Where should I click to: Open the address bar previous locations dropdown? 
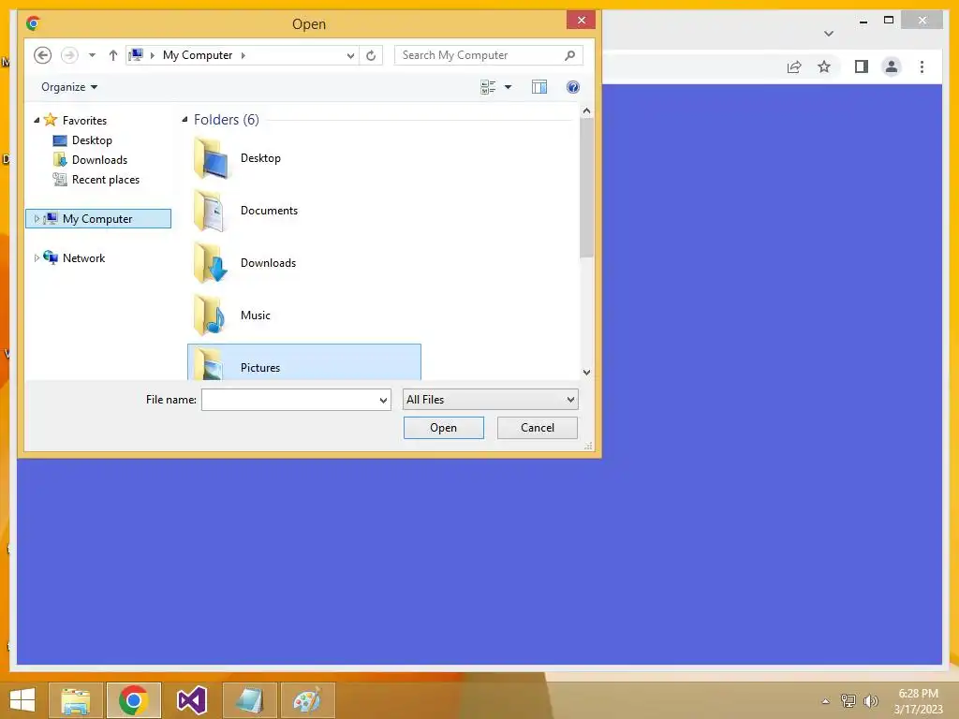pyautogui.click(x=350, y=55)
